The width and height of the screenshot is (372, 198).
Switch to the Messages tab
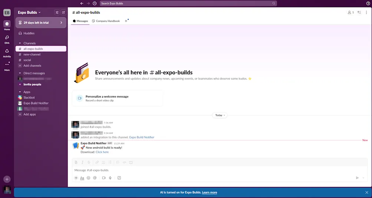coord(80,21)
